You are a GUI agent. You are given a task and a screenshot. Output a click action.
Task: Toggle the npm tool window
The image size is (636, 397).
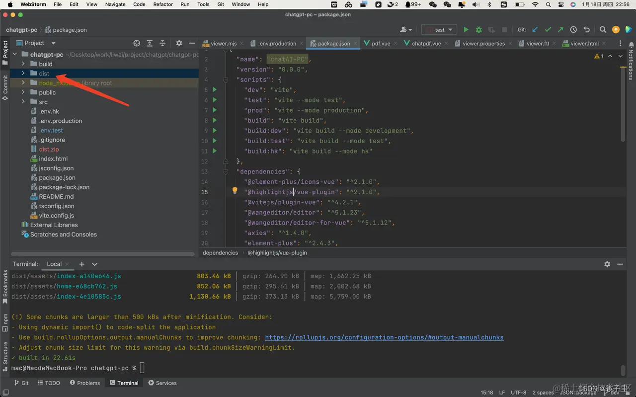[5, 322]
